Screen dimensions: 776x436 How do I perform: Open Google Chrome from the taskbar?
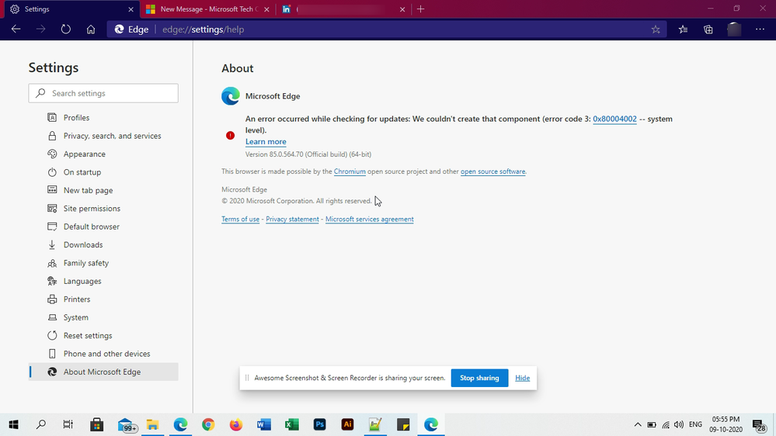pyautogui.click(x=208, y=424)
